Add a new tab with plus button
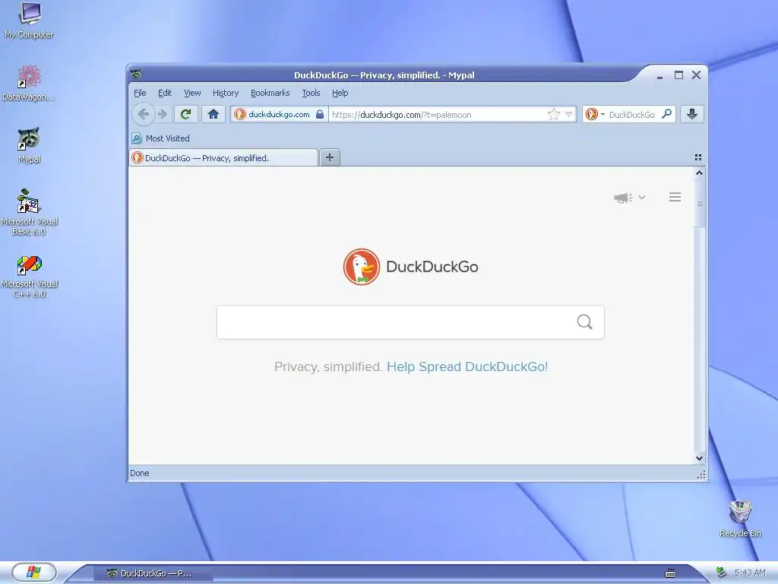The image size is (778, 584). (x=330, y=157)
